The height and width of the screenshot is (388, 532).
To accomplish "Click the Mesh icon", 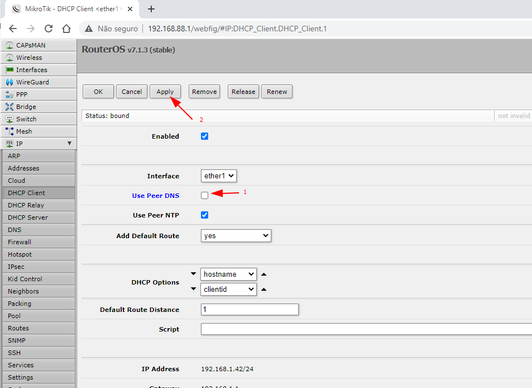I will (9, 131).
